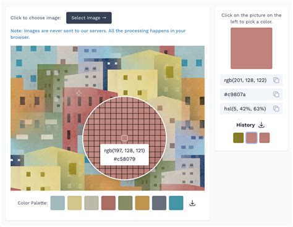Copy the rgb(201, 128, 122) value
This screenshot has width=293, height=227.
[276, 80]
